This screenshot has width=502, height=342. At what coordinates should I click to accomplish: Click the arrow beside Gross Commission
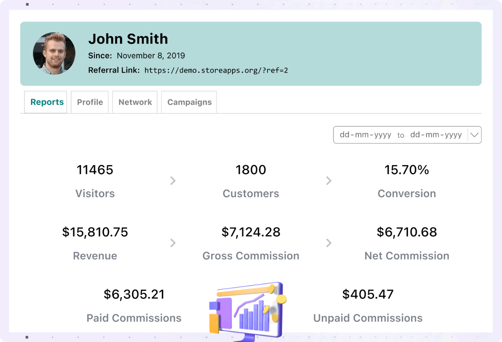point(329,243)
